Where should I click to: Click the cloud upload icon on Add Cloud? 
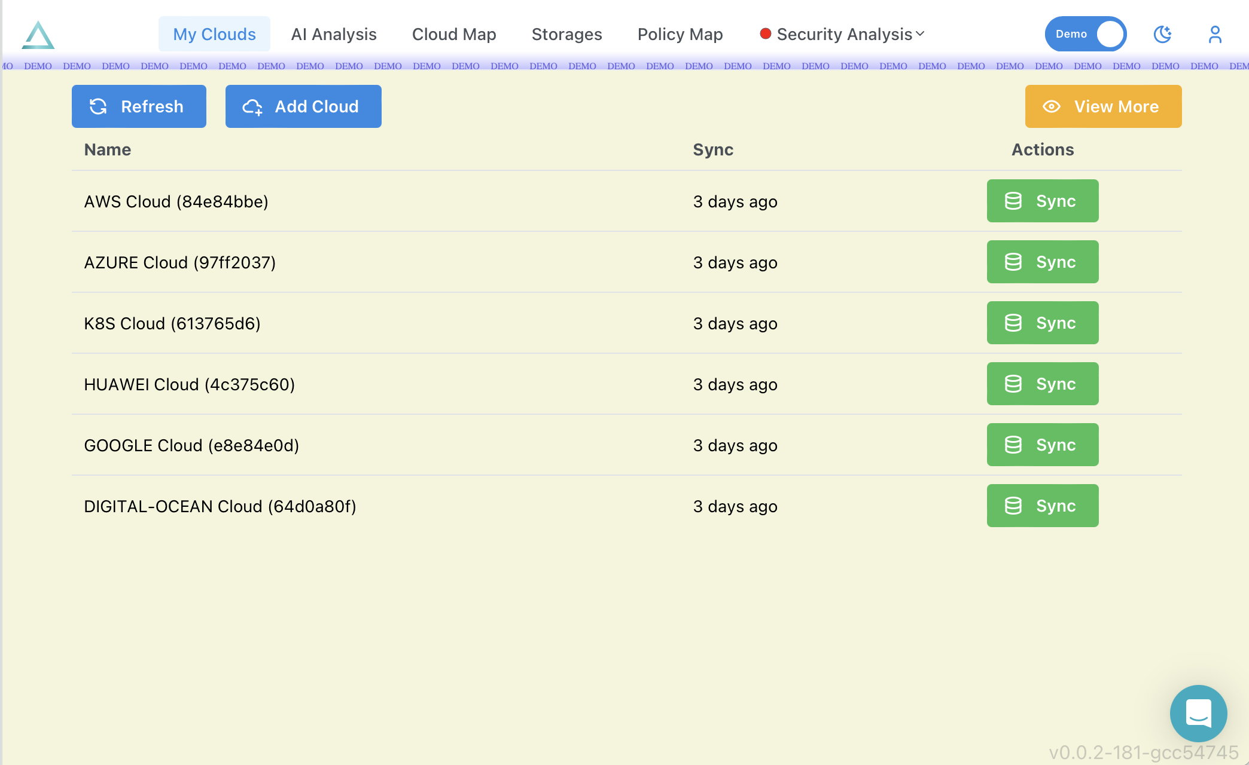point(253,106)
